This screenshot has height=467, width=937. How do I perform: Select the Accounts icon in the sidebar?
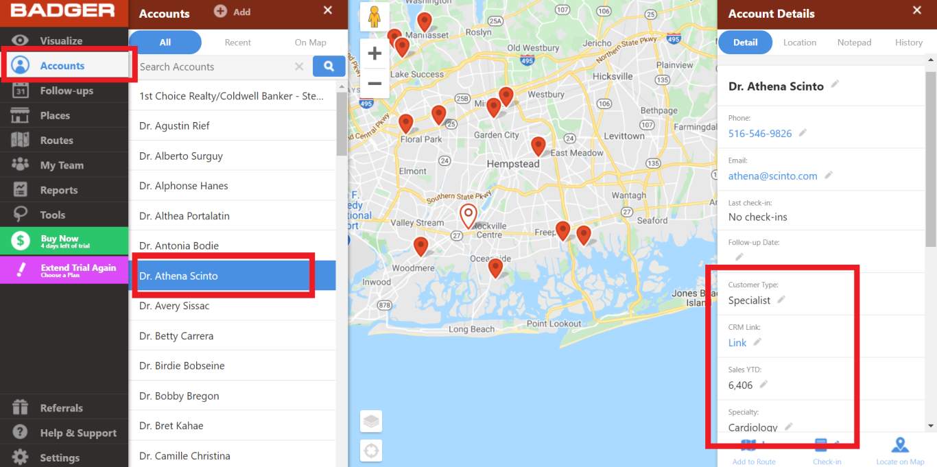(21, 66)
